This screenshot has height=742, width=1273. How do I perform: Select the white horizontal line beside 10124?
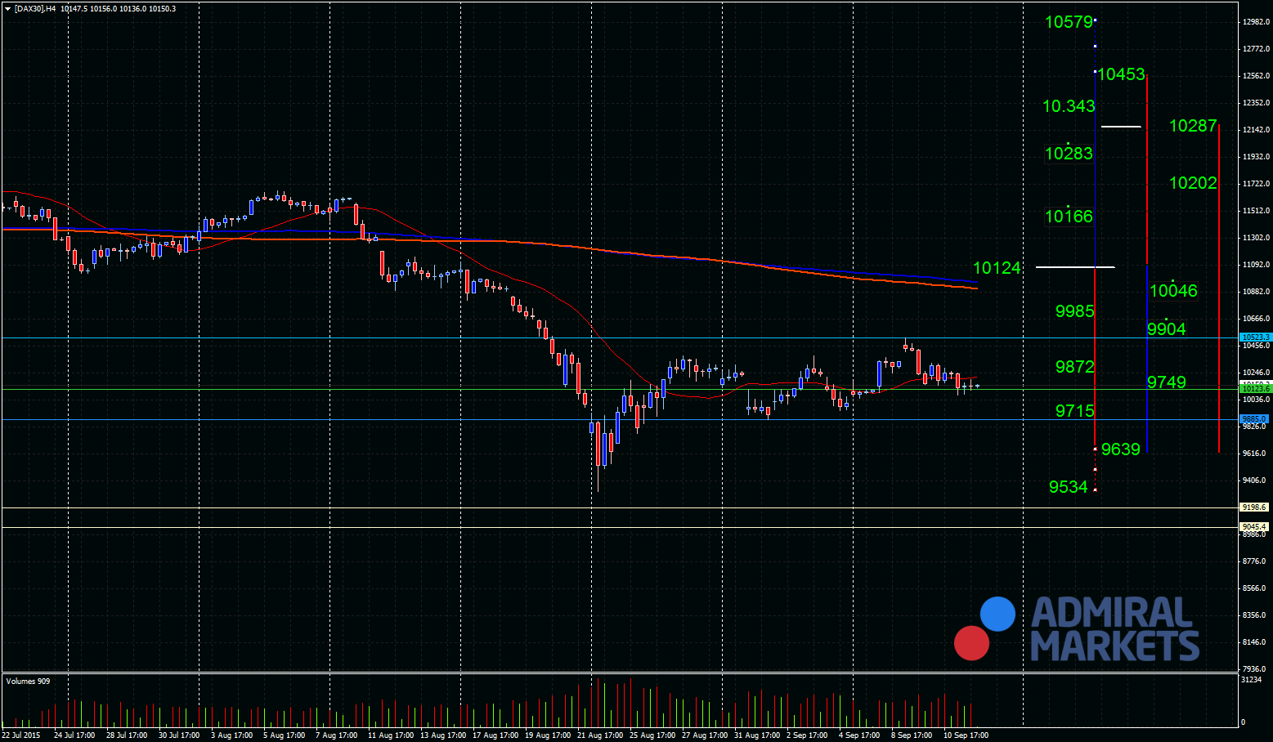click(x=1075, y=266)
